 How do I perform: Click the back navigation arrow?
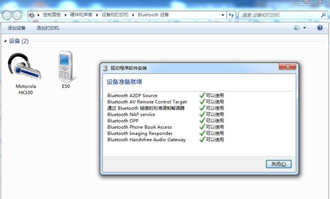6,15
